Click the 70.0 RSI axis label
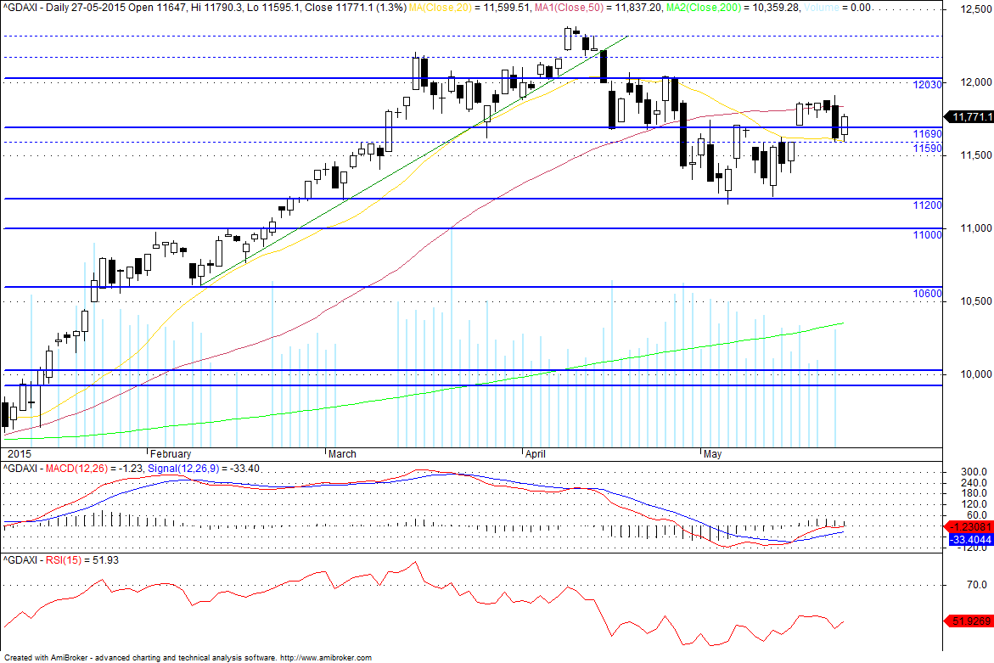994x663 pixels. [x=977, y=584]
